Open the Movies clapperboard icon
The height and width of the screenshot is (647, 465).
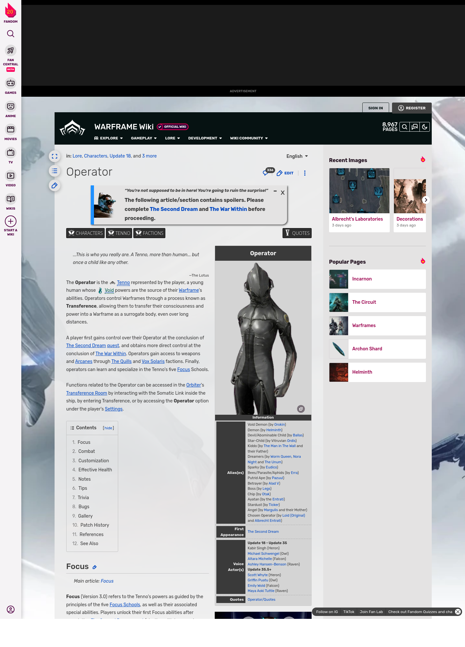11,129
